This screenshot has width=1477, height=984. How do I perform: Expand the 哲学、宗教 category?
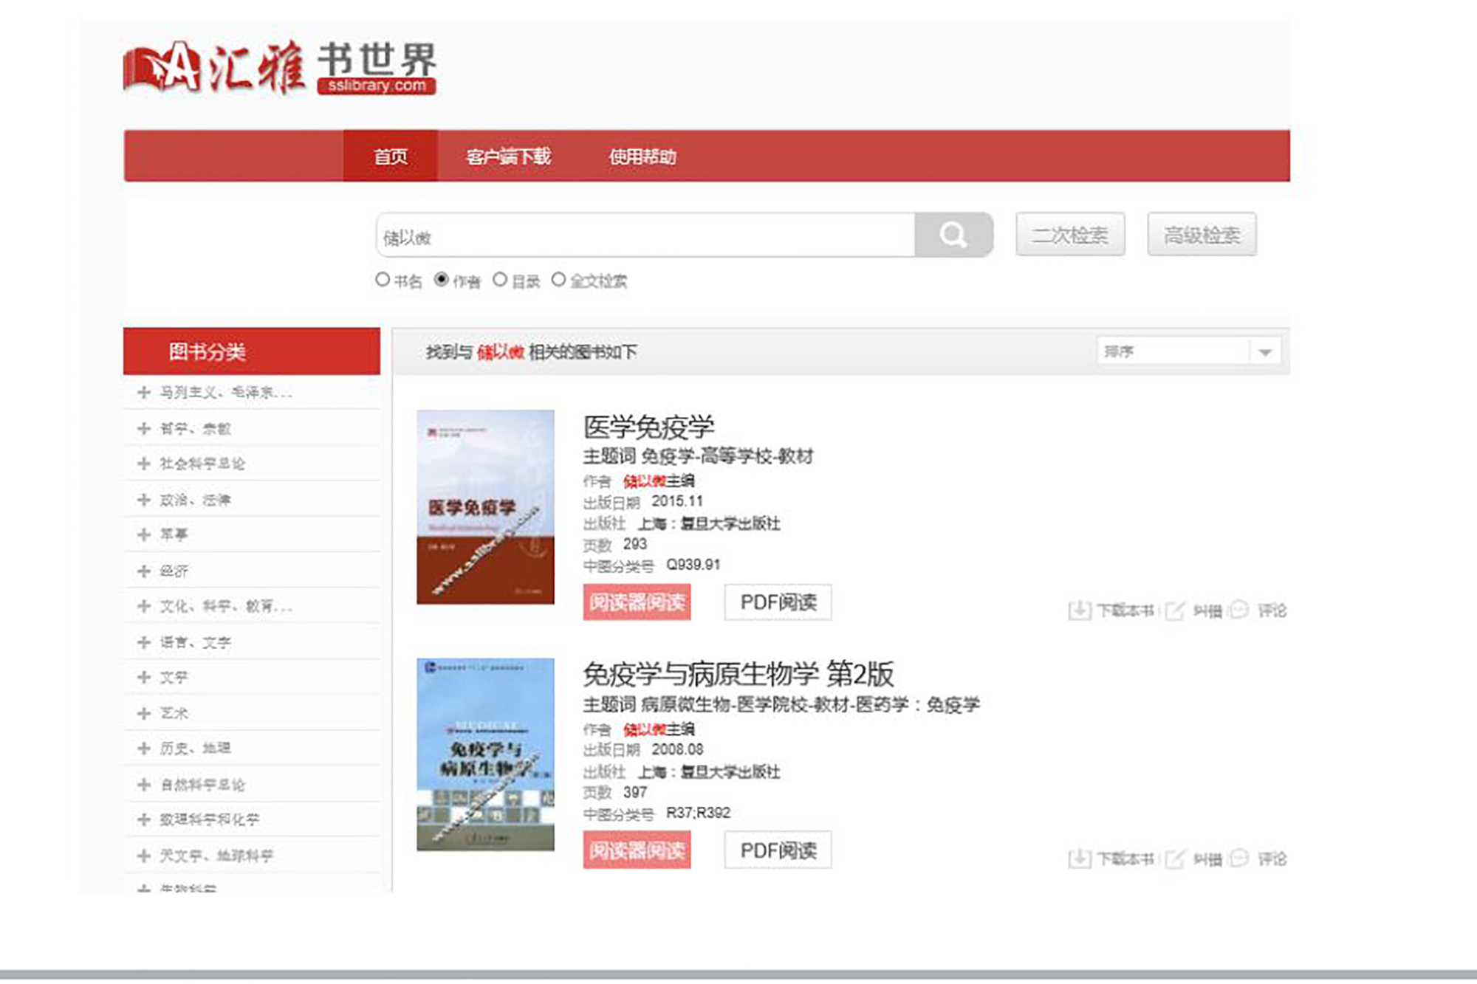tap(144, 428)
